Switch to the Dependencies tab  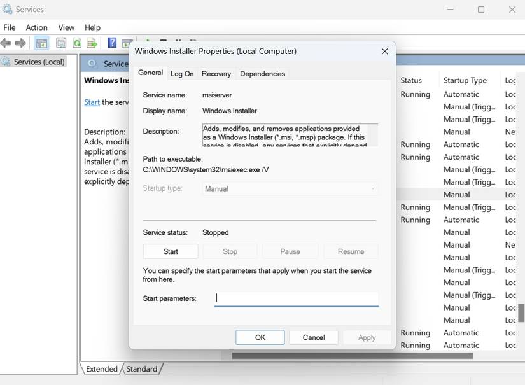pos(262,74)
